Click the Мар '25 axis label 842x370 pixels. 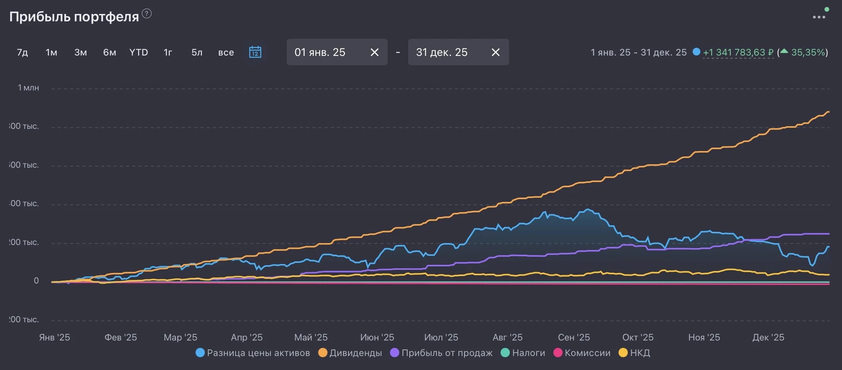[180, 337]
